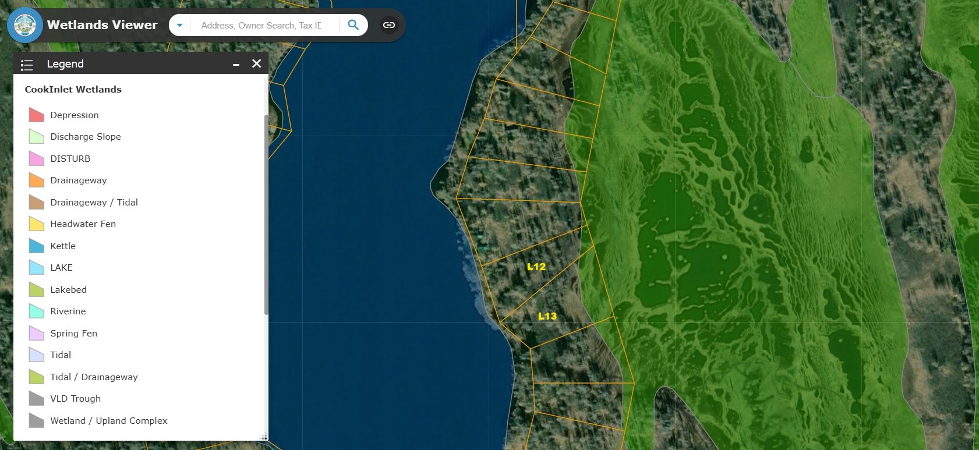Click the Headwater Fen legend label
Screen dimensions: 979x450
coord(83,224)
